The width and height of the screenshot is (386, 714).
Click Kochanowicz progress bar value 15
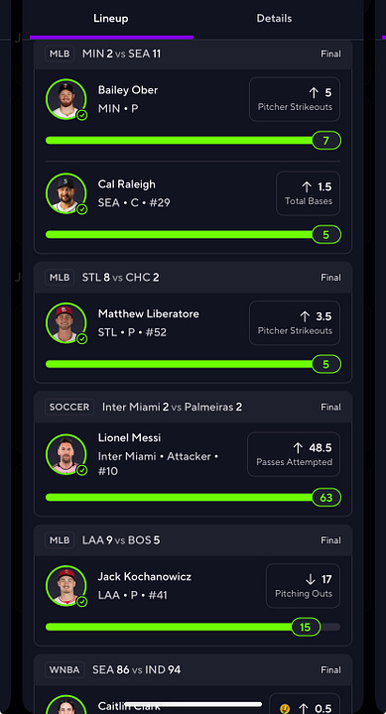click(306, 627)
